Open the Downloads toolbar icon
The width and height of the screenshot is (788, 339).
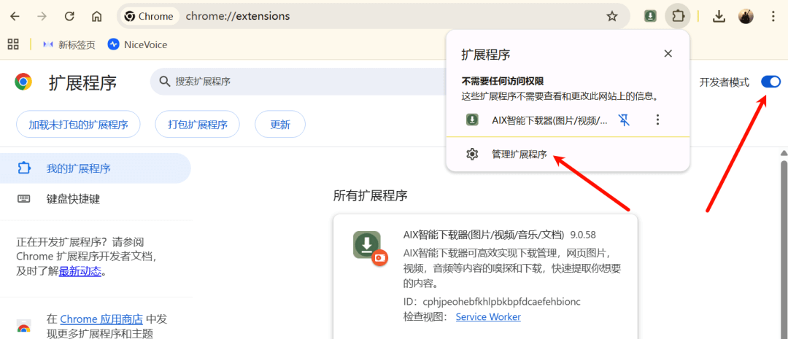(x=719, y=17)
